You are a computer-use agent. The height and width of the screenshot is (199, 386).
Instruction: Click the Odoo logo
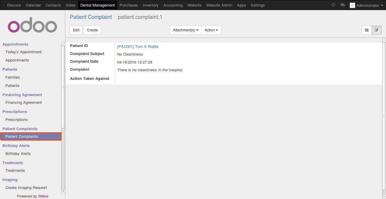pyautogui.click(x=32, y=27)
